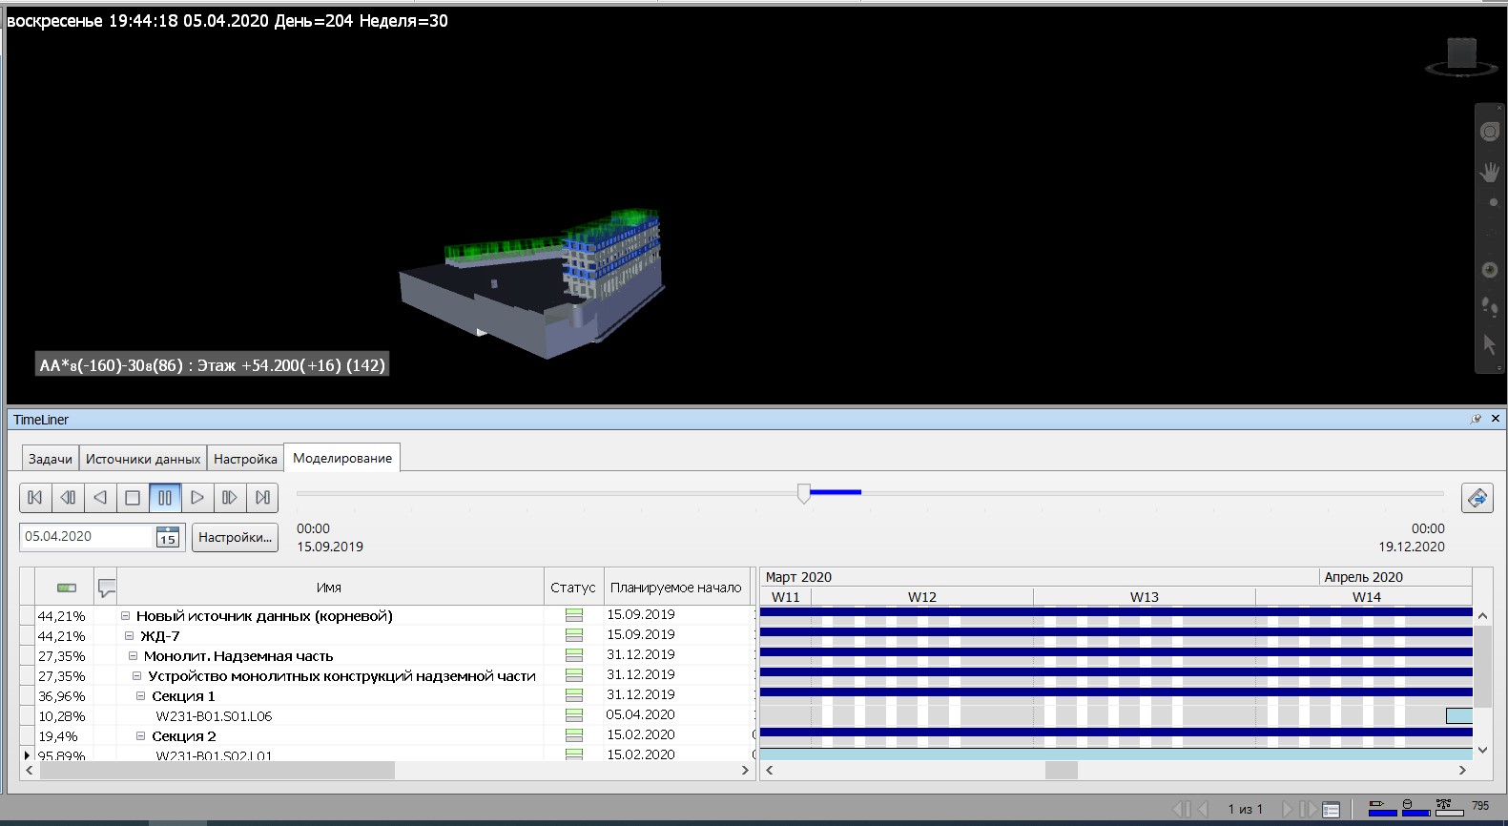Click status icon of Секция 1 row
Viewport: 1508px width, 826px height.
(x=573, y=695)
